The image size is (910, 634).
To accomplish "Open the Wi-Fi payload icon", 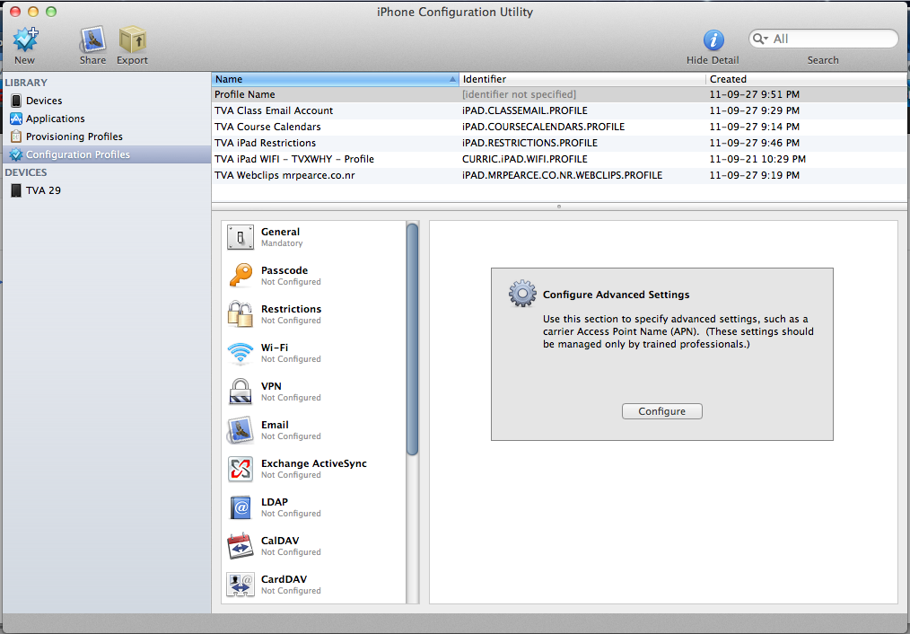I will 241,353.
